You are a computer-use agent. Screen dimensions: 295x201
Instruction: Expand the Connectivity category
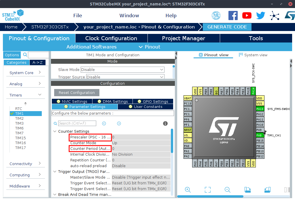(x=25, y=164)
